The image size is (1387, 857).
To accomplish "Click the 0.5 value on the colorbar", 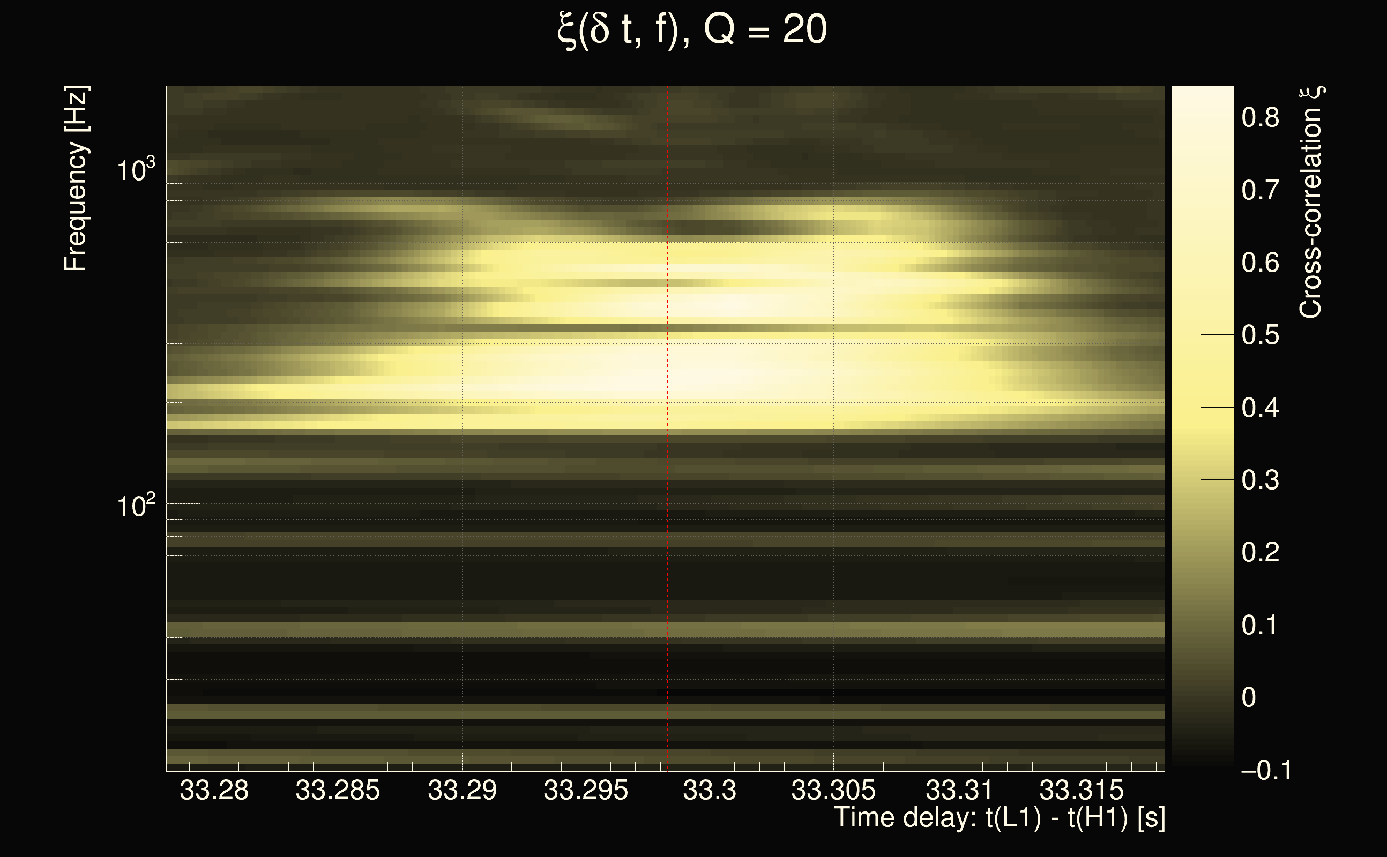I will 1260,335.
